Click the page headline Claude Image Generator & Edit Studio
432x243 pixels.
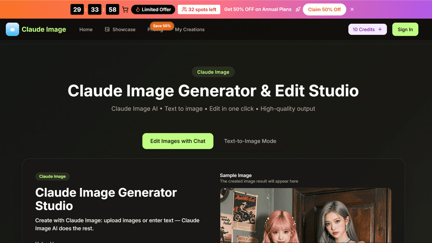click(x=213, y=90)
